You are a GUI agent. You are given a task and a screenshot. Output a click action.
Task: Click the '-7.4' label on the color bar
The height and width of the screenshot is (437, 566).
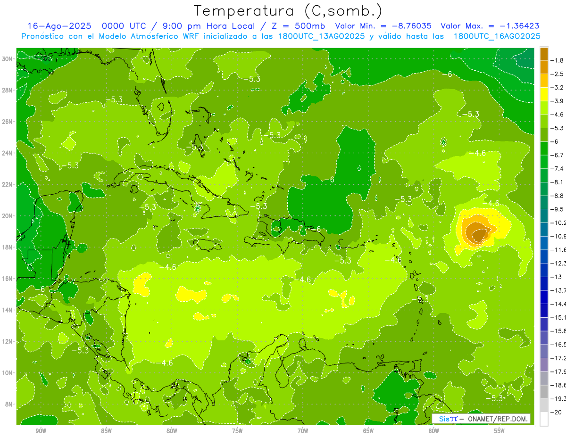point(557,169)
